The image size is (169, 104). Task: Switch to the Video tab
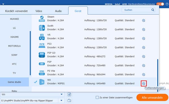[x=39, y=11]
